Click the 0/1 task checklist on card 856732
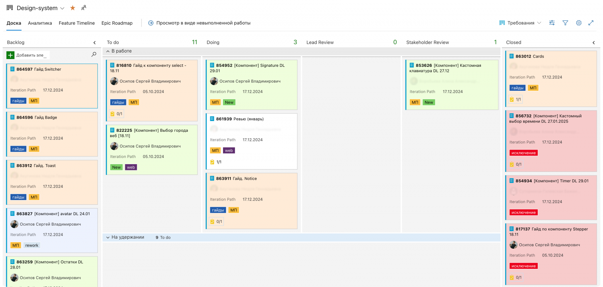Viewport: 603px width, 287px height. pyautogui.click(x=516, y=165)
